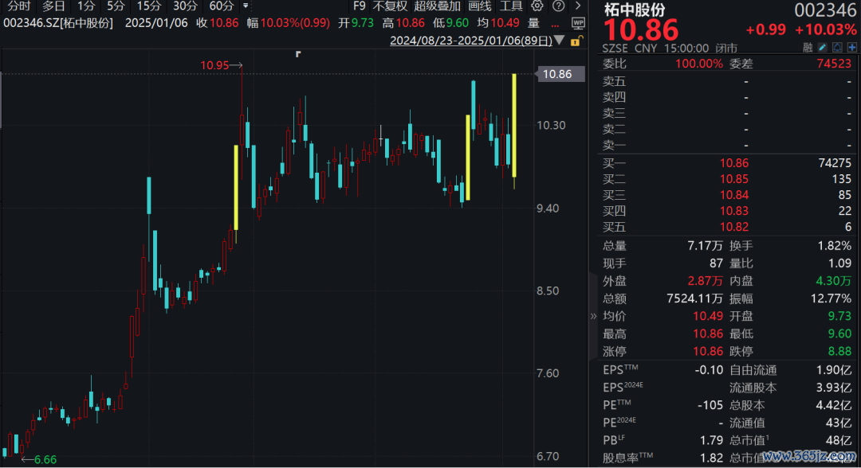Open 超级叠加 overlay menu
The width and height of the screenshot is (861, 468).
click(437, 6)
